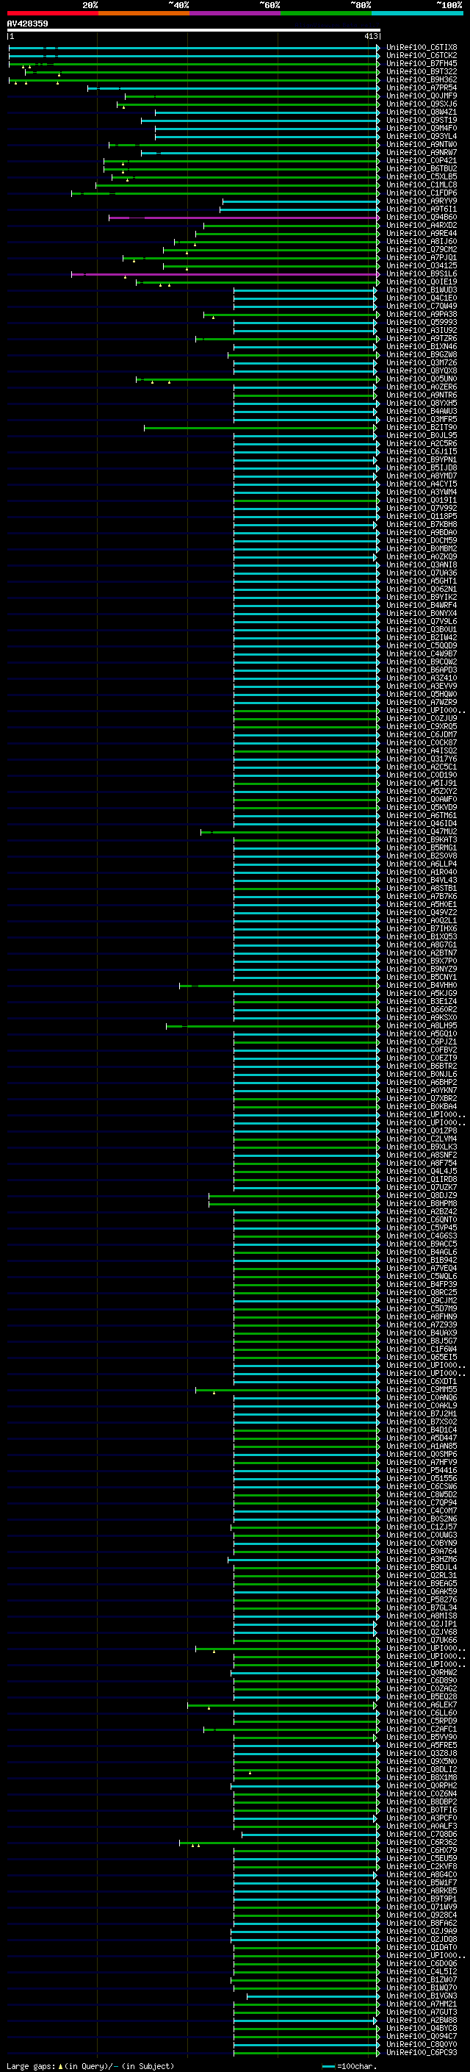Select the UniRef100_B6BTR2 label

(422, 1066)
